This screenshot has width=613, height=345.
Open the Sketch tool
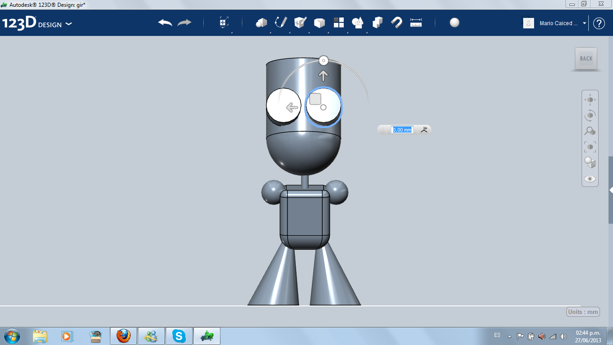281,22
